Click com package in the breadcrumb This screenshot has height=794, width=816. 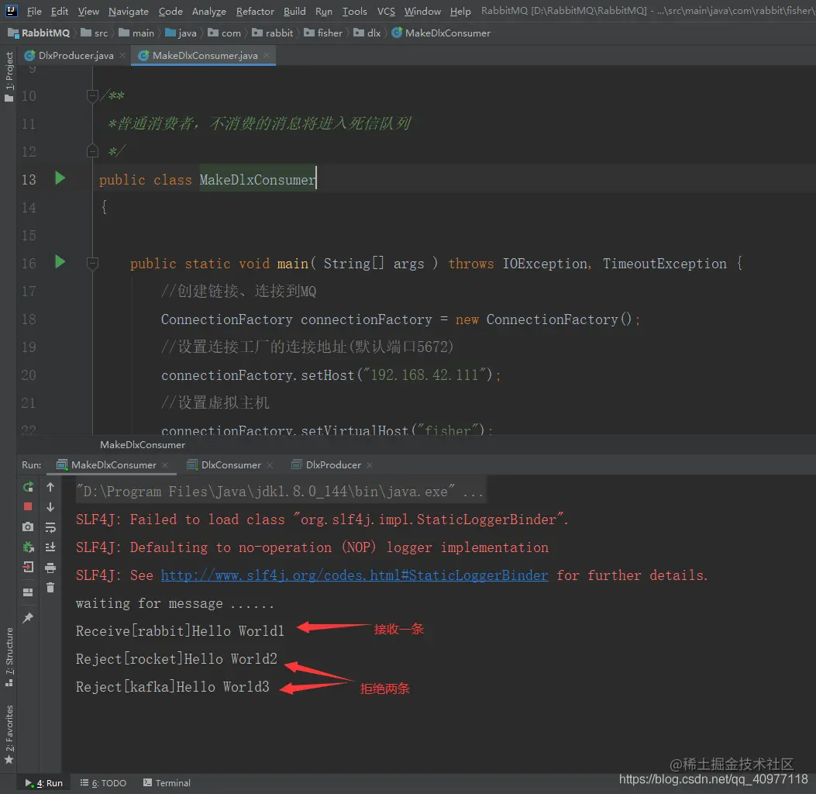tap(224, 33)
